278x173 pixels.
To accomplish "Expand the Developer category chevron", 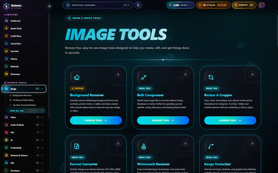I will pyautogui.click(x=42, y=171).
